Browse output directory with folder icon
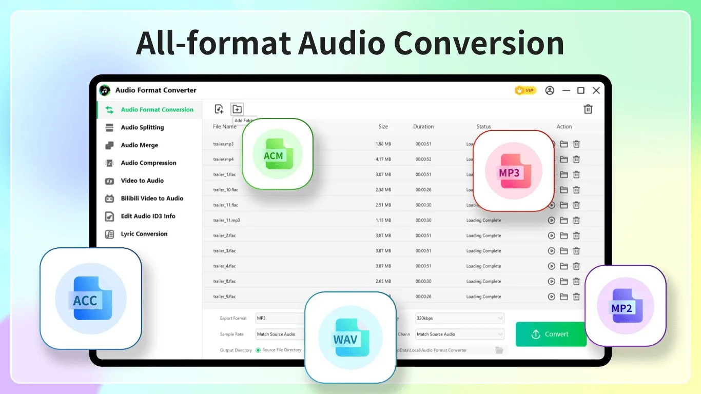The image size is (701, 394). pos(499,350)
